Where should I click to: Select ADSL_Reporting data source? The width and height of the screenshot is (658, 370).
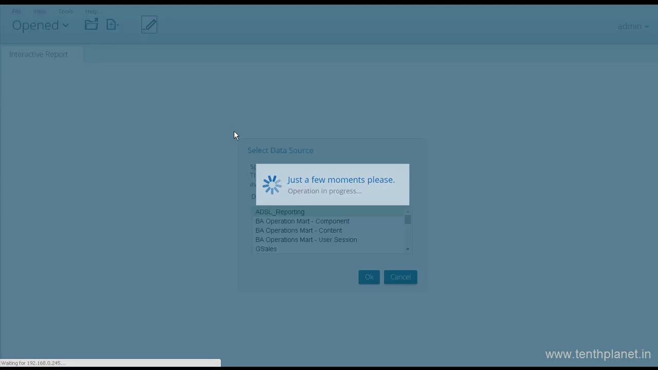click(329, 212)
